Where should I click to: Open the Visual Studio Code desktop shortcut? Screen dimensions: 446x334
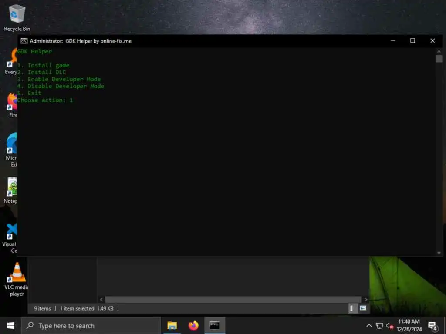coord(10,238)
